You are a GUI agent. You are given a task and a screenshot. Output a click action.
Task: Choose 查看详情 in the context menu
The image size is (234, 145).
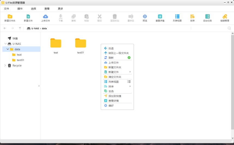(117, 101)
